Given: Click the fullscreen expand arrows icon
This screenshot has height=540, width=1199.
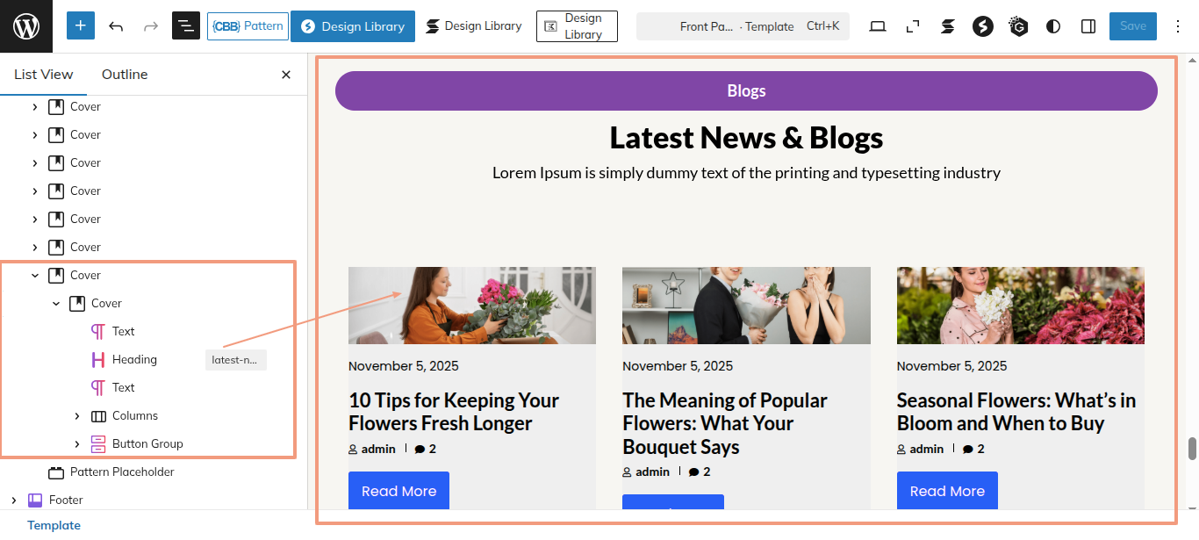Looking at the screenshot, I should click(x=913, y=26).
